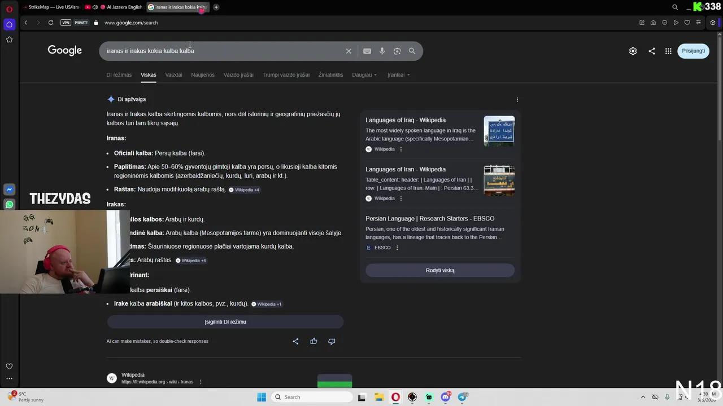Open the Languages of Iraq thumbnail image
Image resolution: width=723 pixels, height=406 pixels.
click(499, 131)
